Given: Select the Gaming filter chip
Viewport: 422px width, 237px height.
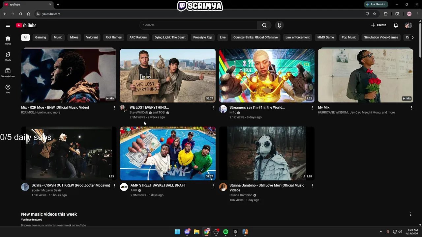Looking at the screenshot, I should [41, 38].
